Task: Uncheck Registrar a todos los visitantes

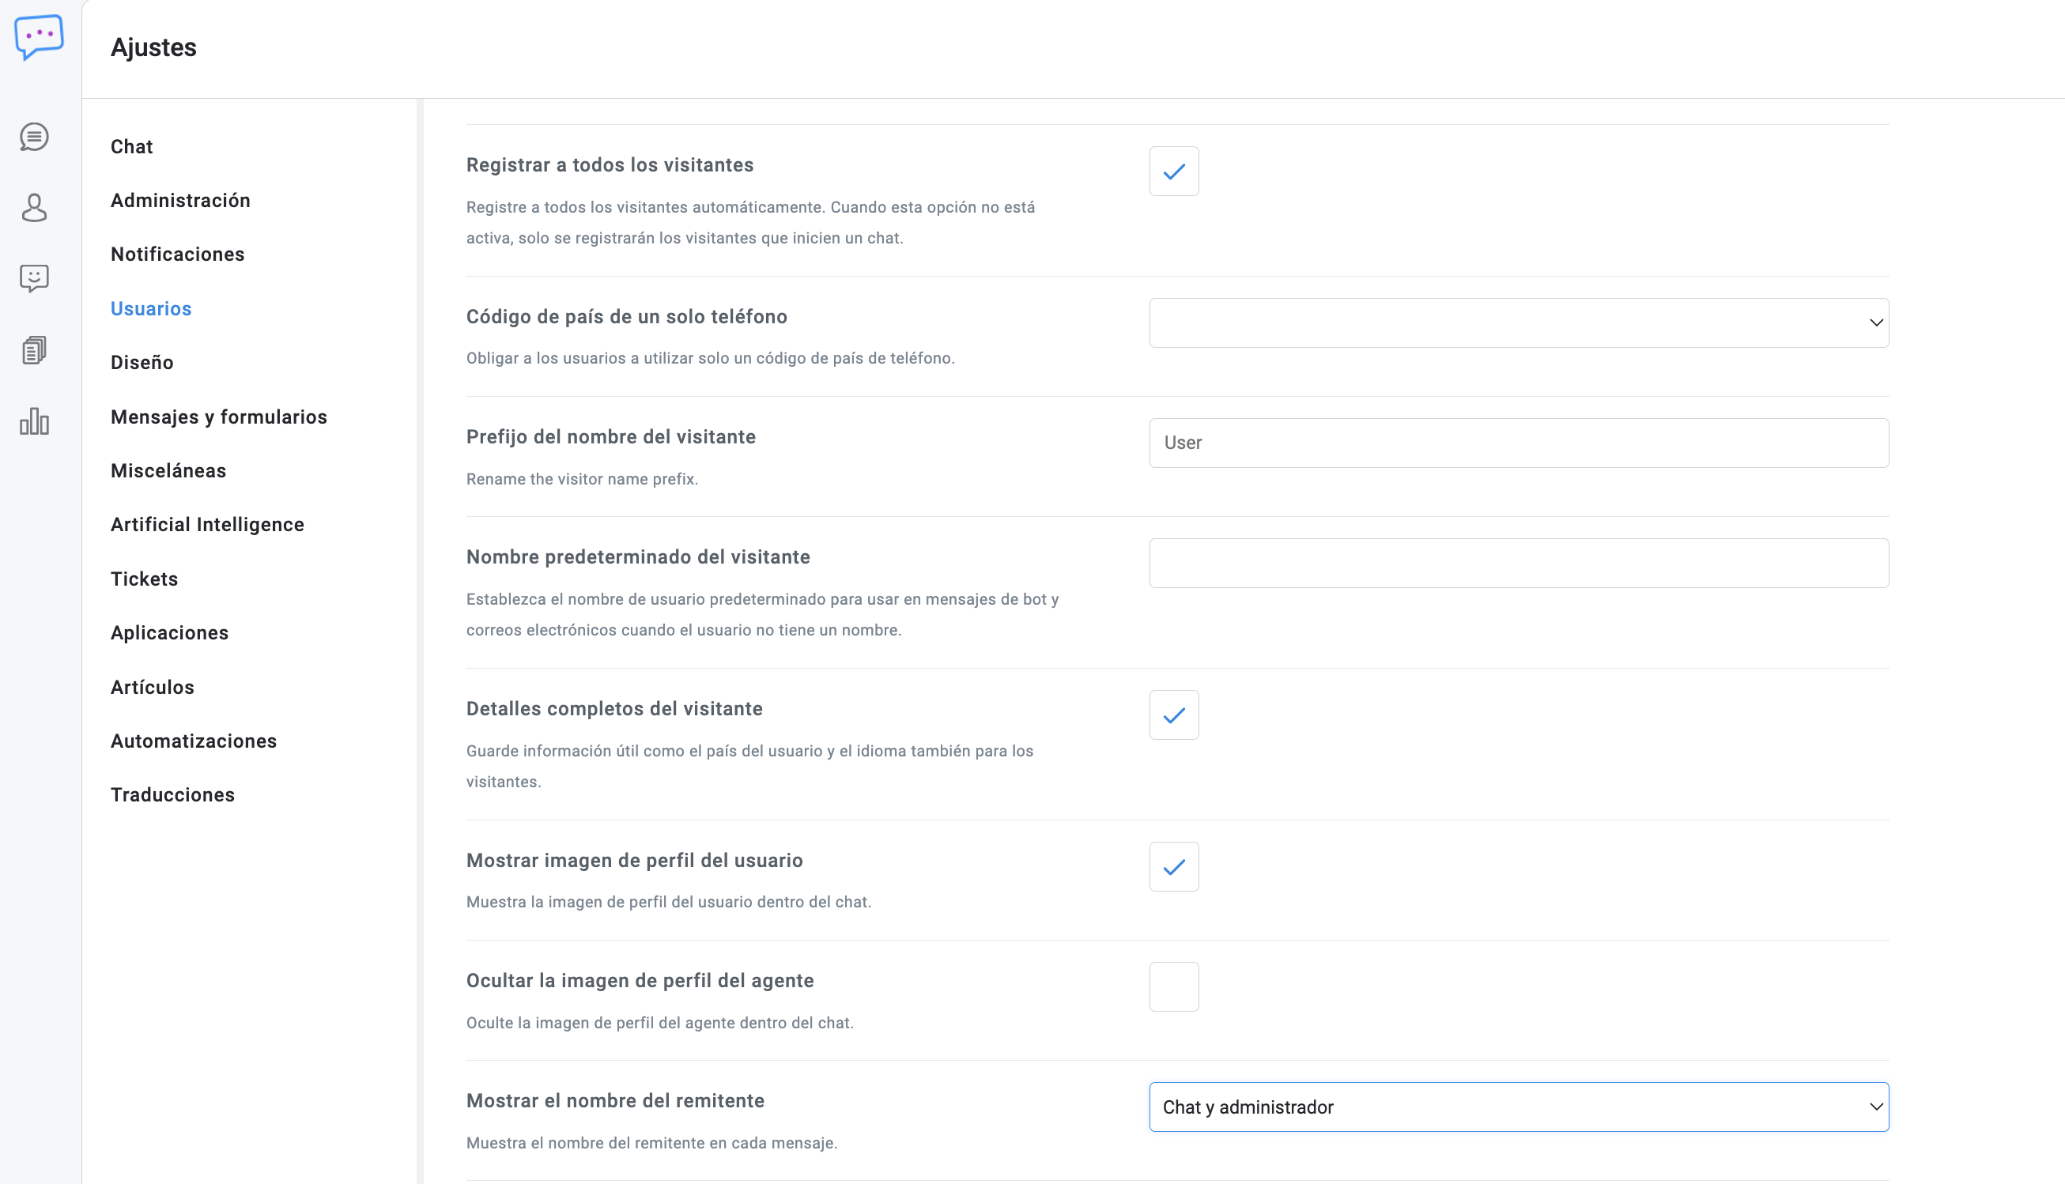Action: (x=1172, y=171)
